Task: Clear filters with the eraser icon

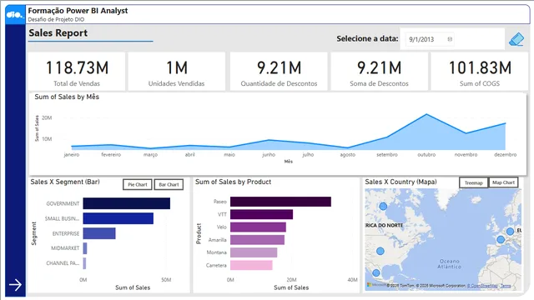Action: point(516,39)
